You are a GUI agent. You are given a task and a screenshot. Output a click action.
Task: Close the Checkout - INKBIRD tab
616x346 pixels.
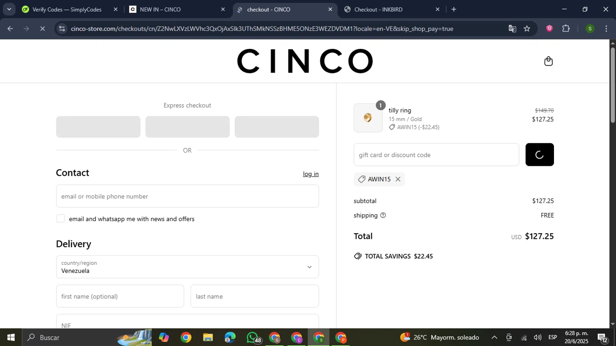437,9
